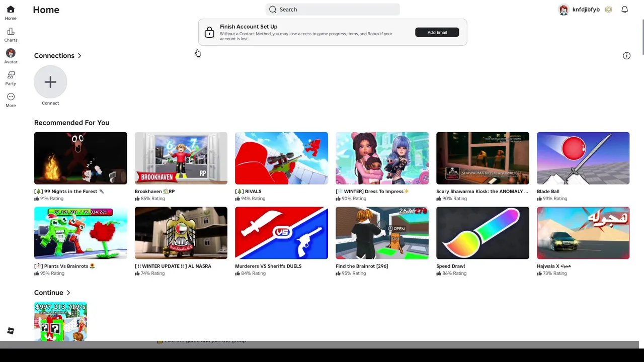Open the RIVALS game thumbnail

(x=281, y=158)
